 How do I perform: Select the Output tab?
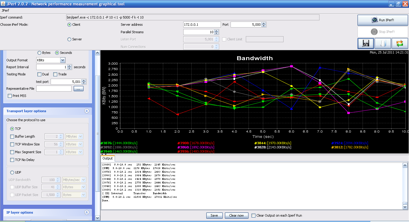coord(107,158)
